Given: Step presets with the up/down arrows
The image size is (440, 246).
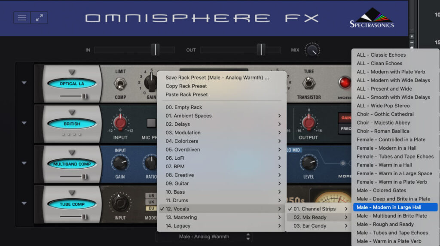Looking at the screenshot, I should pyautogui.click(x=248, y=237).
